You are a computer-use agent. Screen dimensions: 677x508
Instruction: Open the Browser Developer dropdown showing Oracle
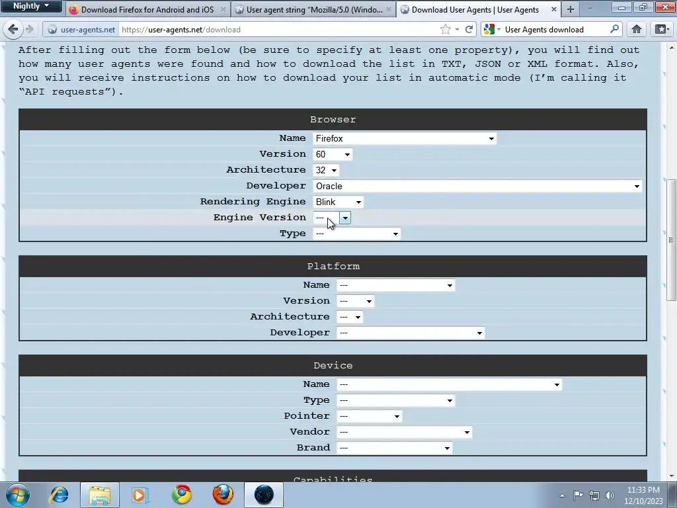(x=477, y=186)
